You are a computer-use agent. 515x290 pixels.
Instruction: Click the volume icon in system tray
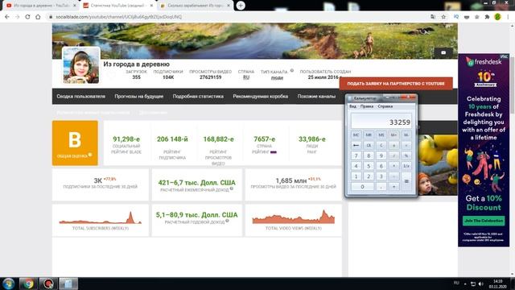point(481,284)
